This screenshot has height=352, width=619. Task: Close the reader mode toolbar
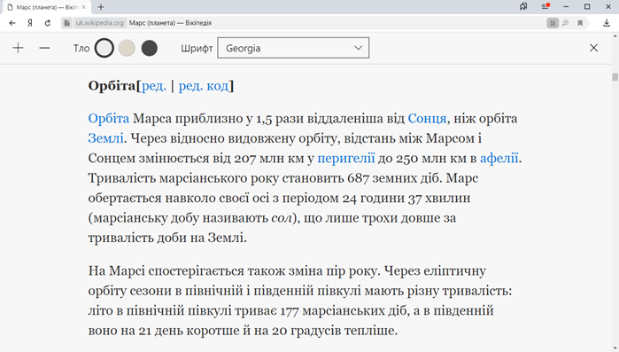tap(593, 48)
